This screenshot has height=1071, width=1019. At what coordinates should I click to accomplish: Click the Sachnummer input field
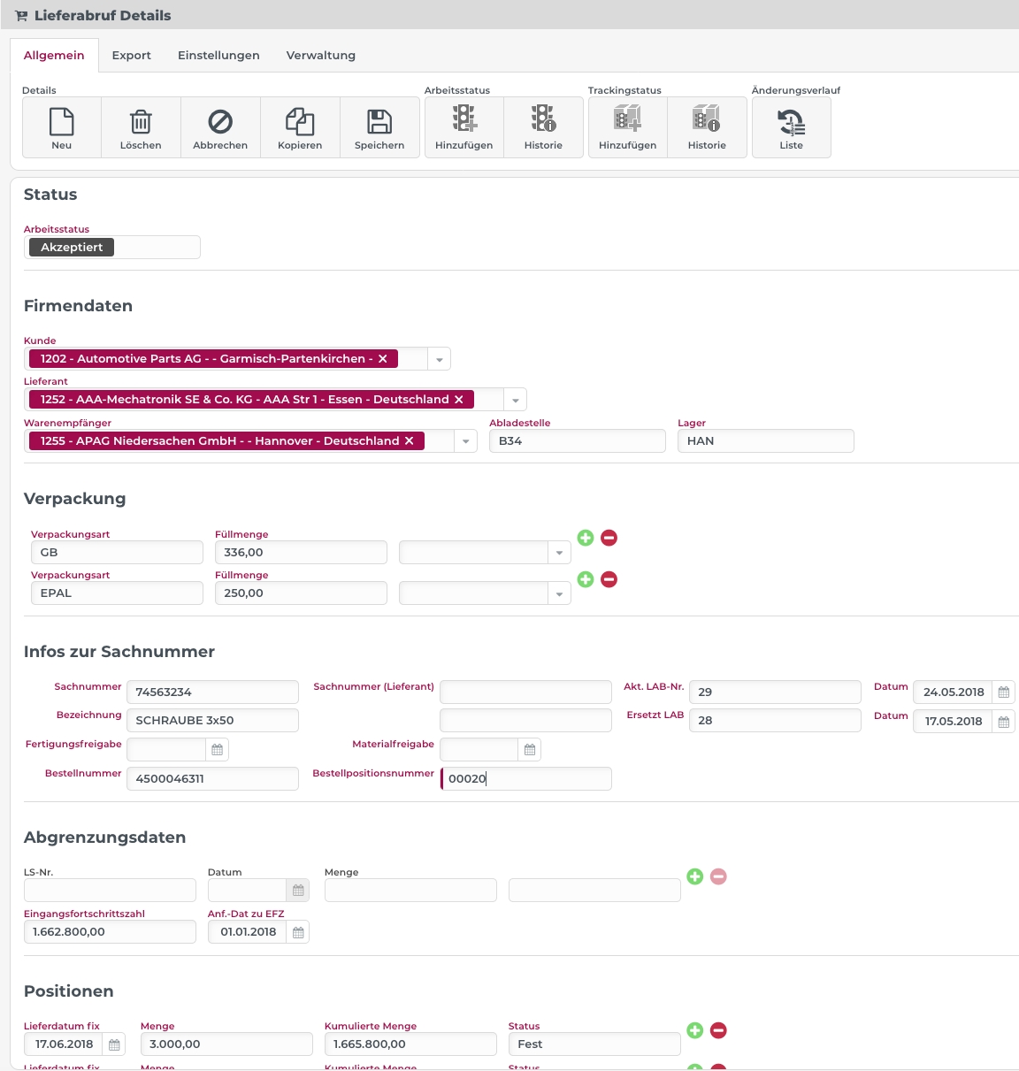pyautogui.click(x=212, y=692)
